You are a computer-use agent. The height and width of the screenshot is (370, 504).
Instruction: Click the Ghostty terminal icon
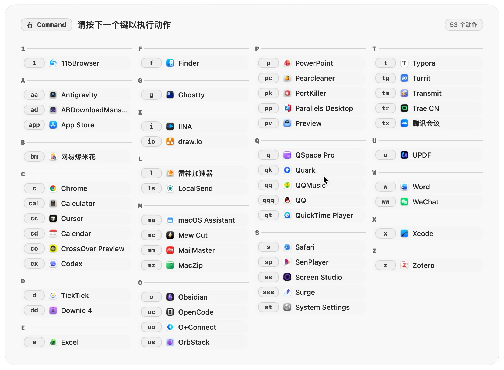pos(170,95)
